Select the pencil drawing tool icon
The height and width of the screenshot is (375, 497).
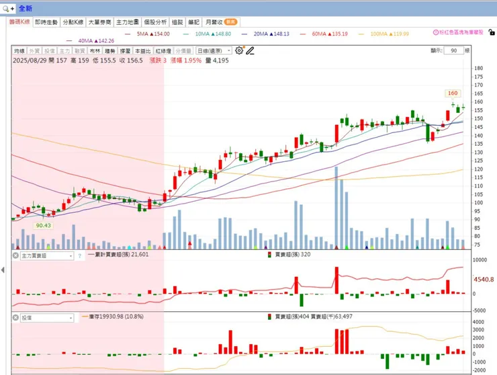tap(250, 51)
